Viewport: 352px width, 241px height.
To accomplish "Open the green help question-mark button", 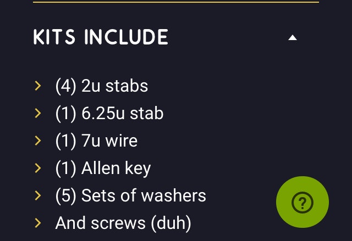I will (302, 203).
